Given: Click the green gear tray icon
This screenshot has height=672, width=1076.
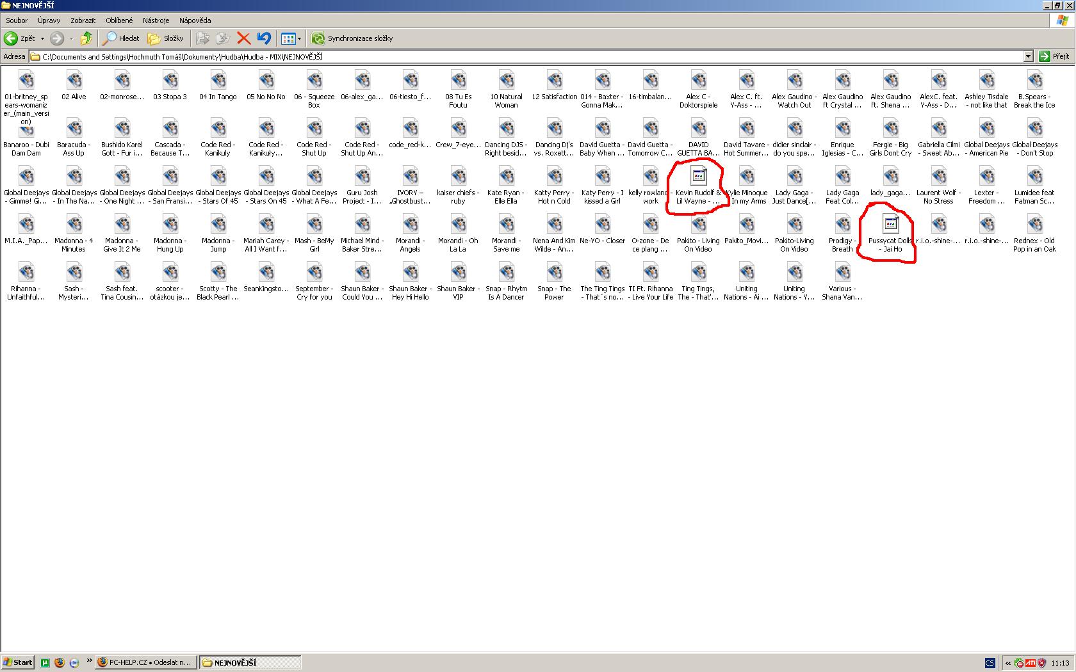Looking at the screenshot, I should 1019,662.
